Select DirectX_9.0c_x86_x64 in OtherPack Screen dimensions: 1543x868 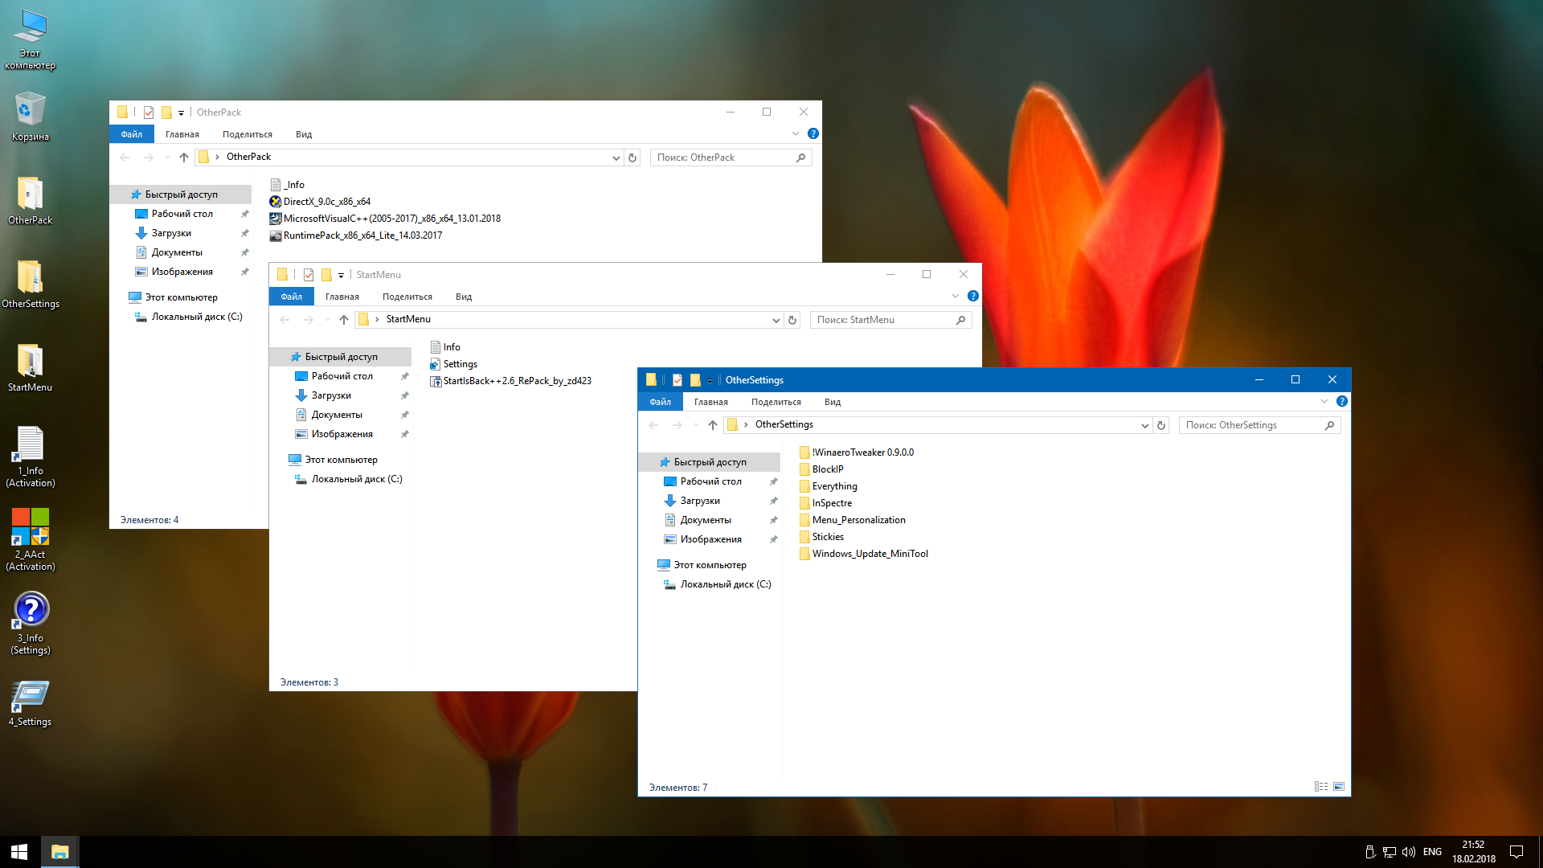pos(326,202)
